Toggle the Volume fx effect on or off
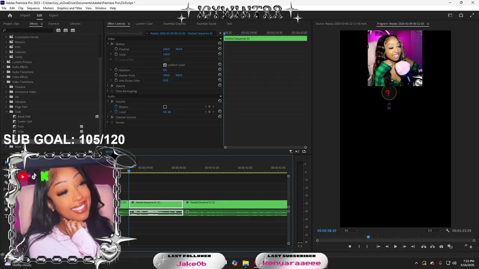The height and width of the screenshot is (269, 479). click(x=112, y=102)
